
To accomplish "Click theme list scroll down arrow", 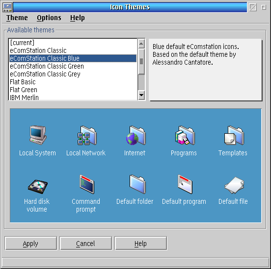I will pyautogui.click(x=141, y=95).
